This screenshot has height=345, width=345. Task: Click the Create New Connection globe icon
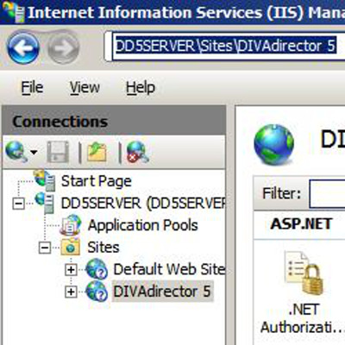coord(16,152)
